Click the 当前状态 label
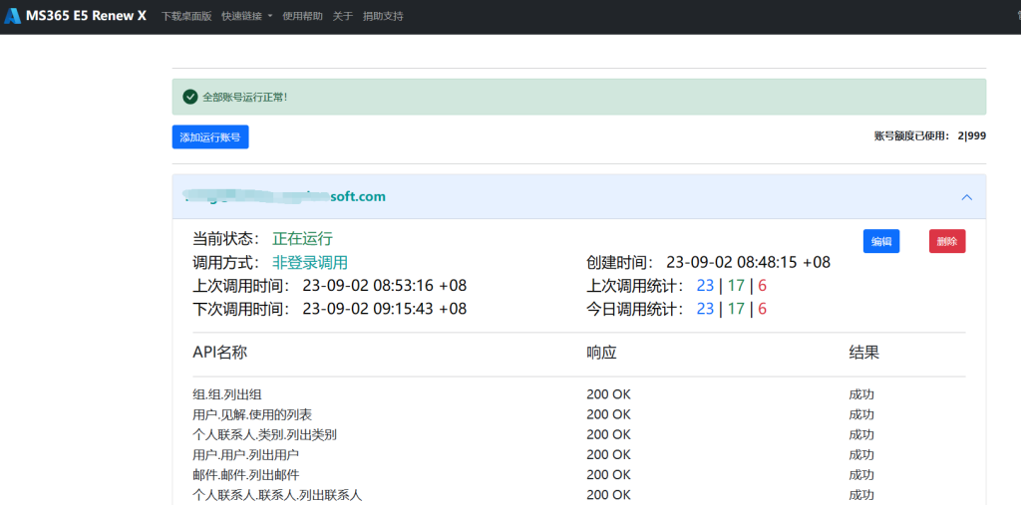The image size is (1021, 505). coord(226,239)
